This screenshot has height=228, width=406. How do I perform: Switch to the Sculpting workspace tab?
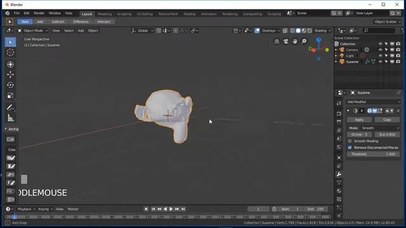(x=124, y=14)
